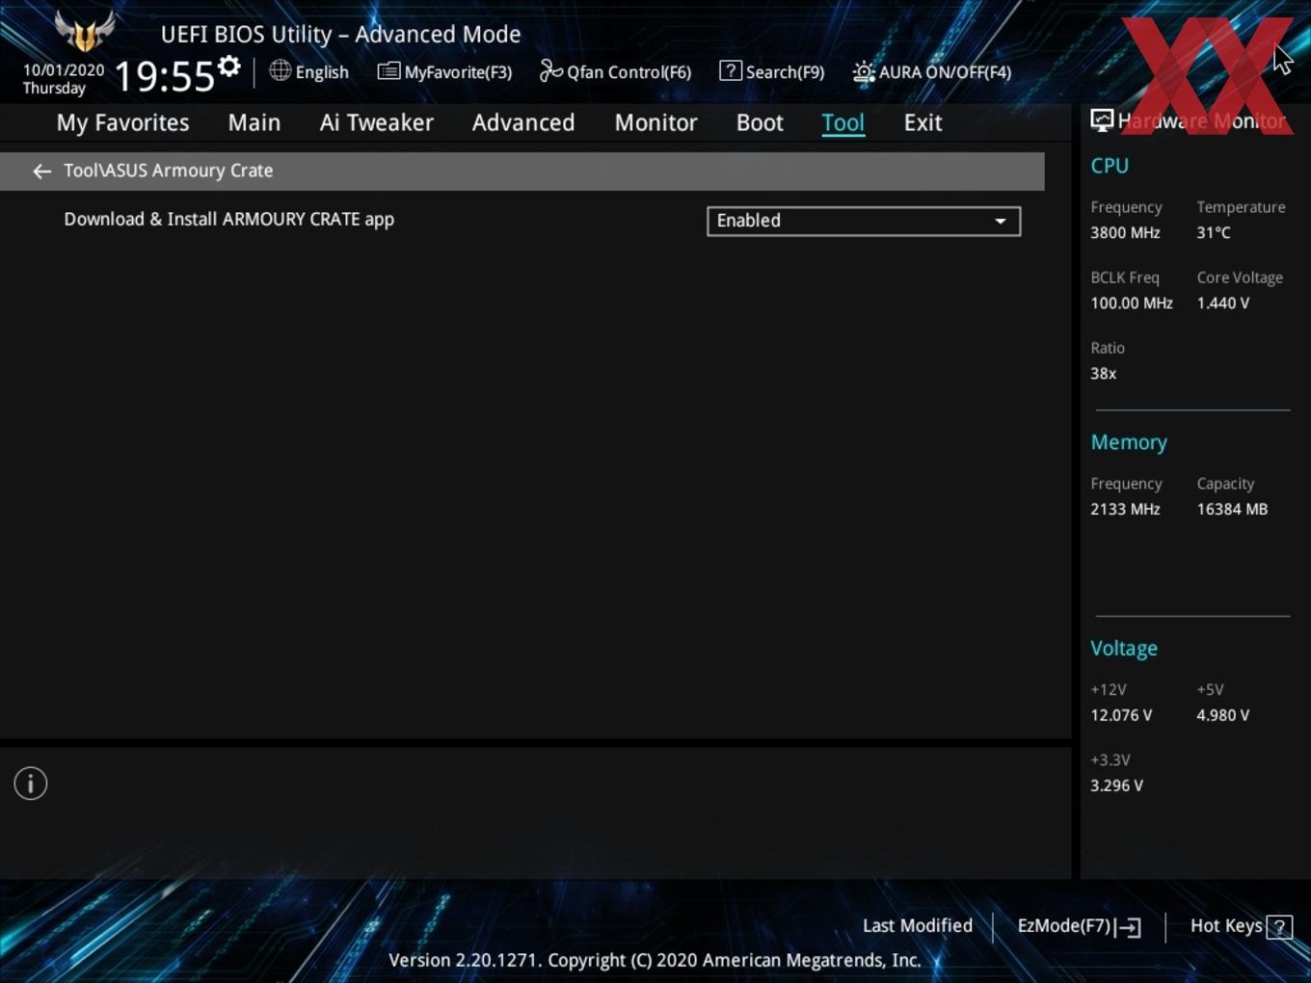Click the Voltage section heading
The image size is (1311, 983).
pos(1124,649)
